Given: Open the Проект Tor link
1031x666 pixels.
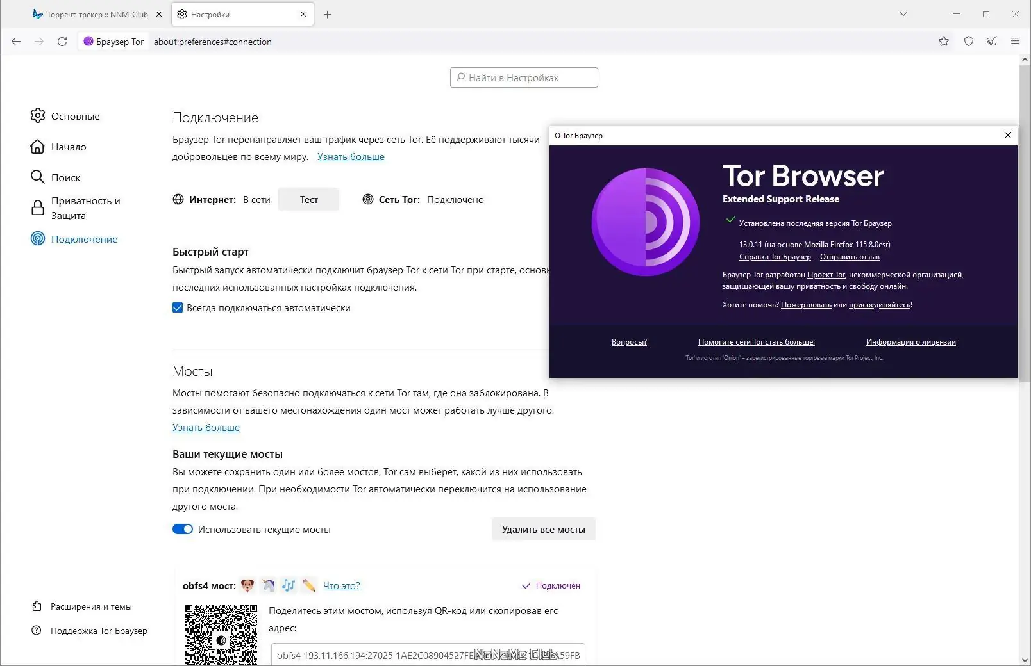Looking at the screenshot, I should tap(826, 275).
